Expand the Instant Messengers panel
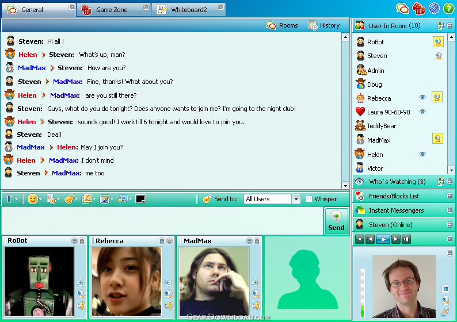The width and height of the screenshot is (457, 322). pos(450,210)
